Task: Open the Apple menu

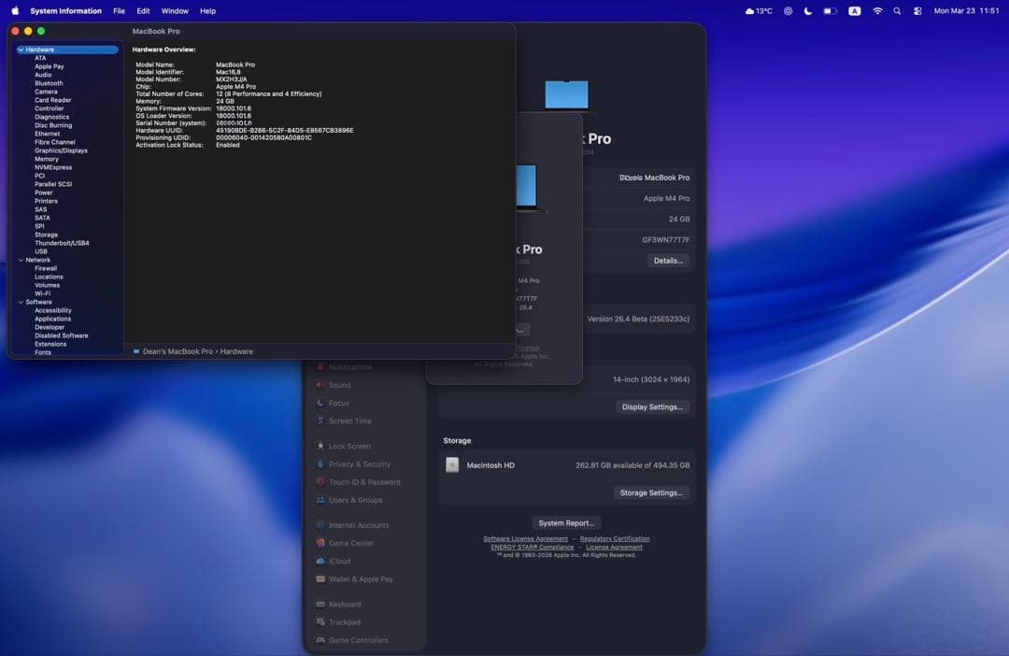Action: click(x=15, y=11)
